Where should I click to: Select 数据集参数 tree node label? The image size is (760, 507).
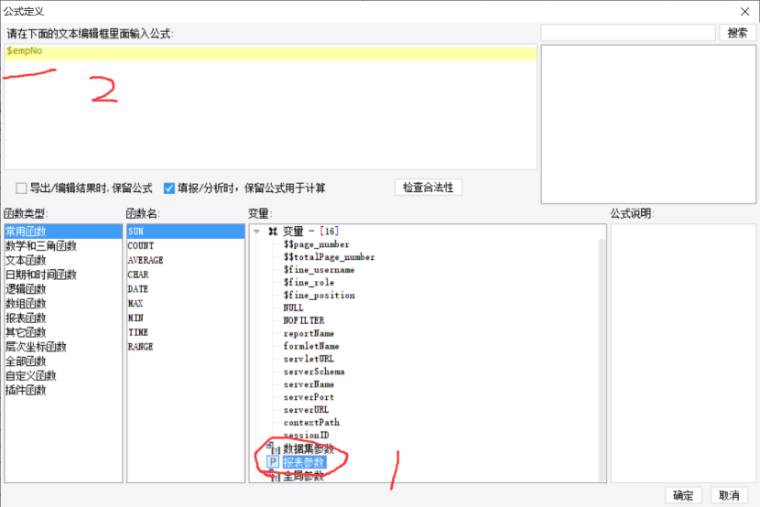pos(309,449)
